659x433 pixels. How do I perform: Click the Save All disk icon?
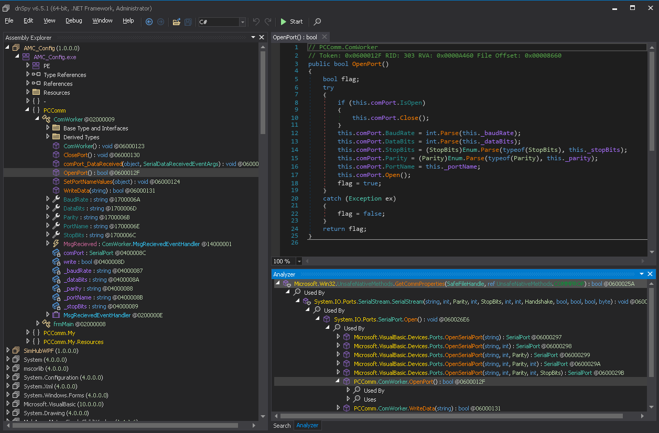click(188, 21)
